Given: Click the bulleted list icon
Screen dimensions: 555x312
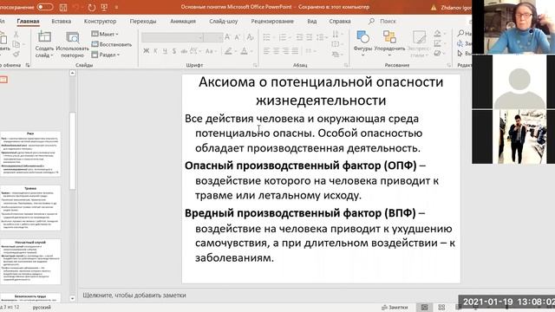Looking at the screenshot, I should tap(266, 37).
